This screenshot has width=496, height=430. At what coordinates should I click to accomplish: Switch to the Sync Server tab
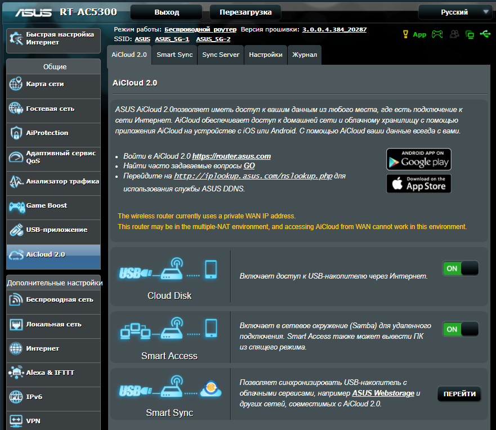pos(221,55)
